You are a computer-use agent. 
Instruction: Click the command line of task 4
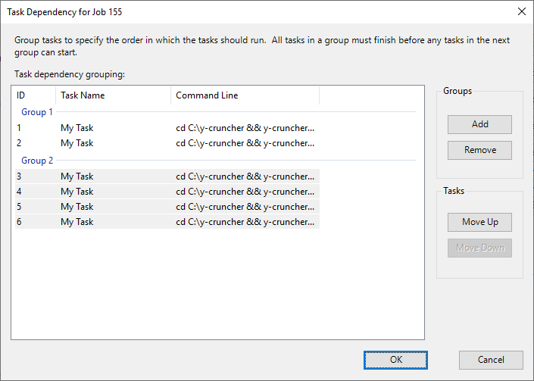coord(245,192)
